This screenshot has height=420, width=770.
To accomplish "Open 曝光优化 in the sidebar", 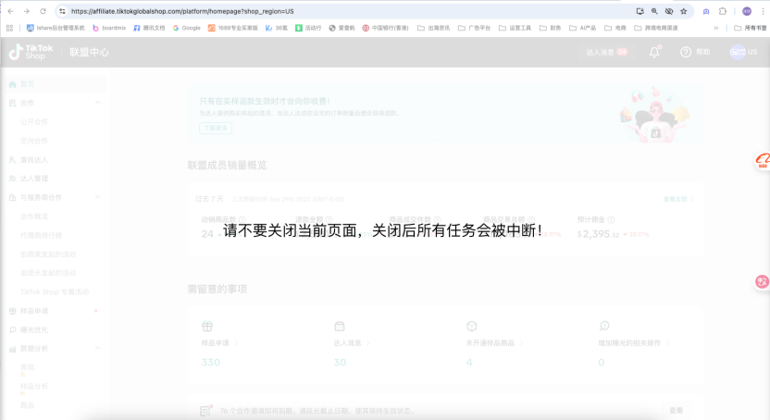I will click(x=34, y=329).
